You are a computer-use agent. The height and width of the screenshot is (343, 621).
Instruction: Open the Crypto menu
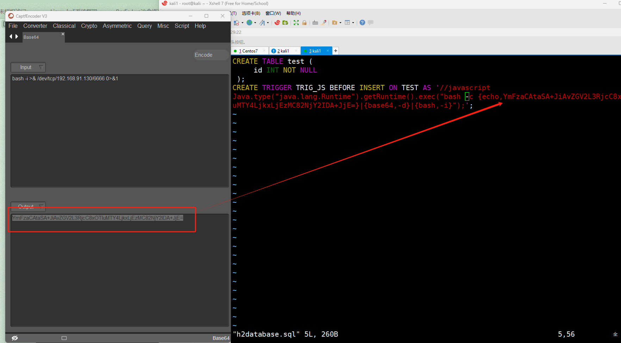coord(89,26)
